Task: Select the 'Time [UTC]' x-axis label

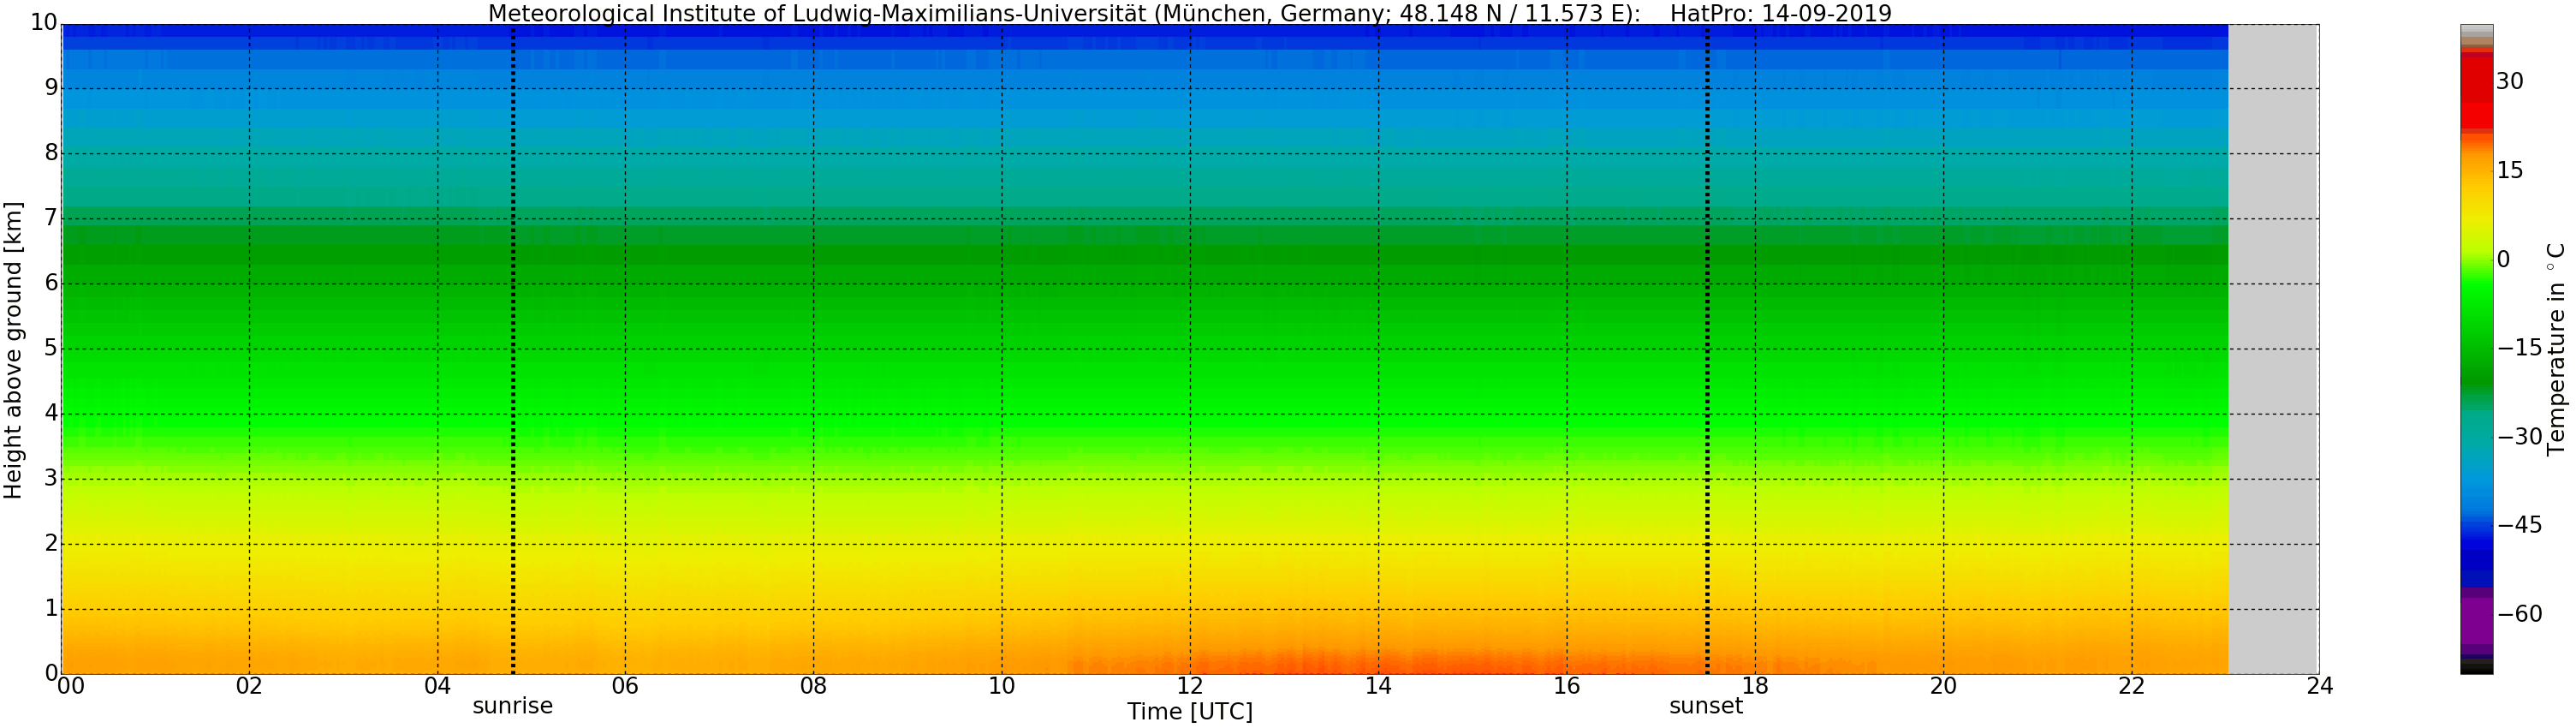Action: pos(1189,712)
